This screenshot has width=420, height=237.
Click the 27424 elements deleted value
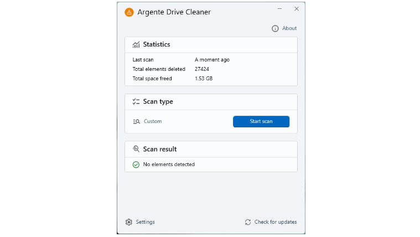point(201,69)
